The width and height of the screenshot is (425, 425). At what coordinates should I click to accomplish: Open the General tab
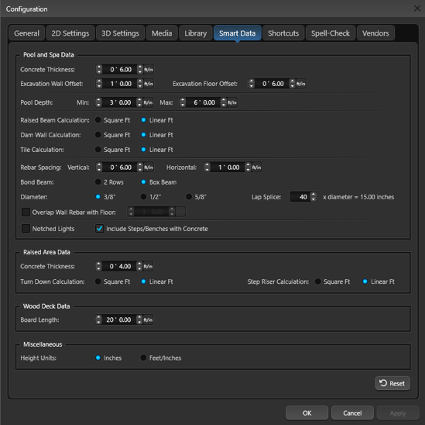pyautogui.click(x=26, y=33)
